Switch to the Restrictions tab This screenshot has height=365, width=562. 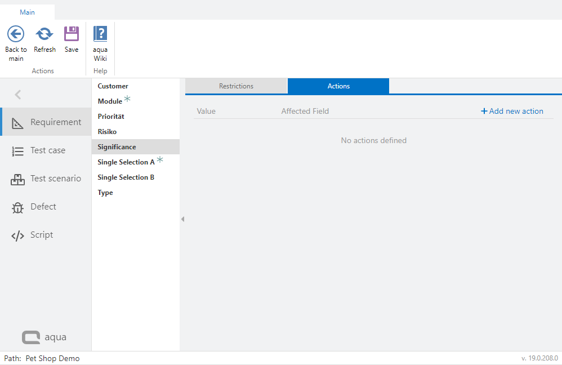pos(236,86)
